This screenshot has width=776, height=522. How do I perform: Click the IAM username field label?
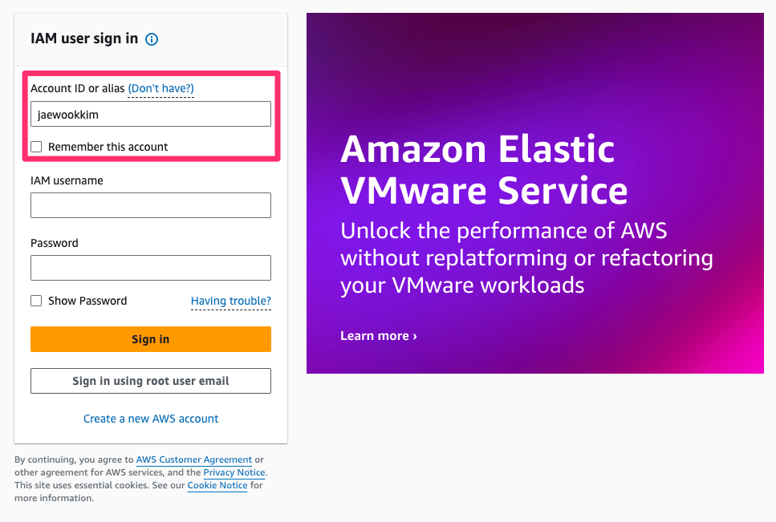(x=67, y=180)
